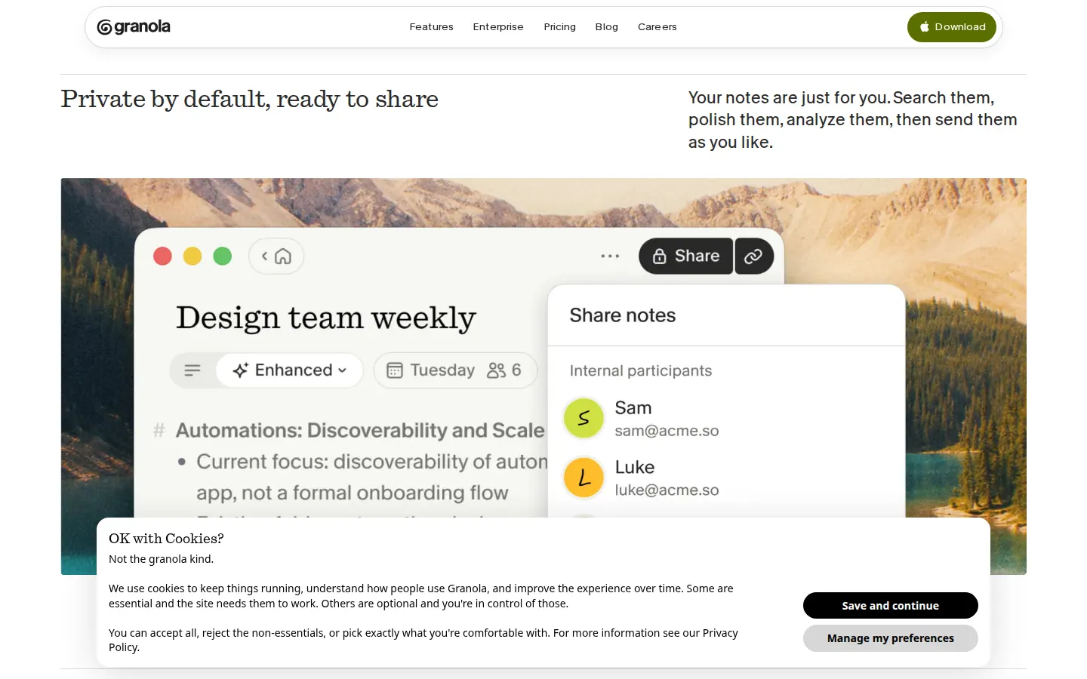The image size is (1087, 679).
Task: Click the "Private by default, ready to share" heading
Action: coord(250,100)
